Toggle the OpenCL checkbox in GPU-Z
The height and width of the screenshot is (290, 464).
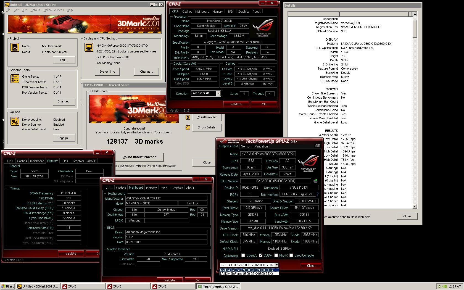243,255
